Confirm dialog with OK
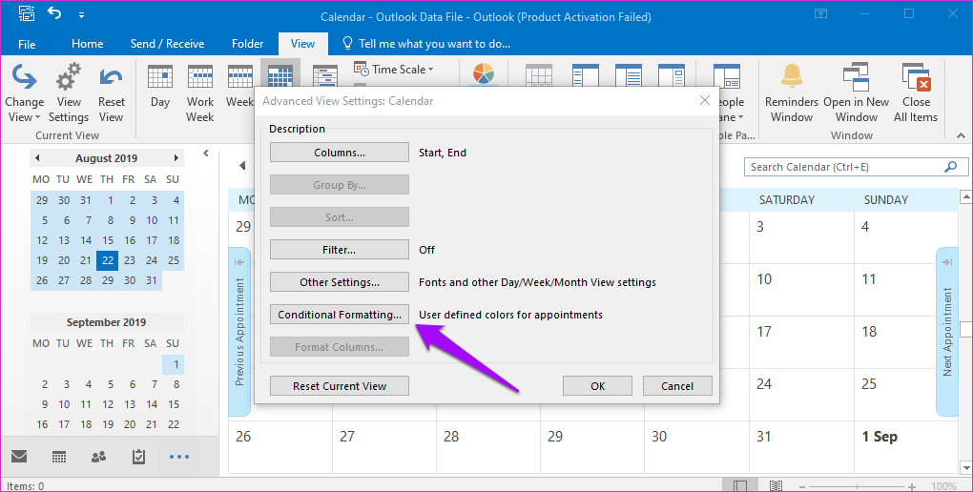973x492 pixels. click(597, 386)
